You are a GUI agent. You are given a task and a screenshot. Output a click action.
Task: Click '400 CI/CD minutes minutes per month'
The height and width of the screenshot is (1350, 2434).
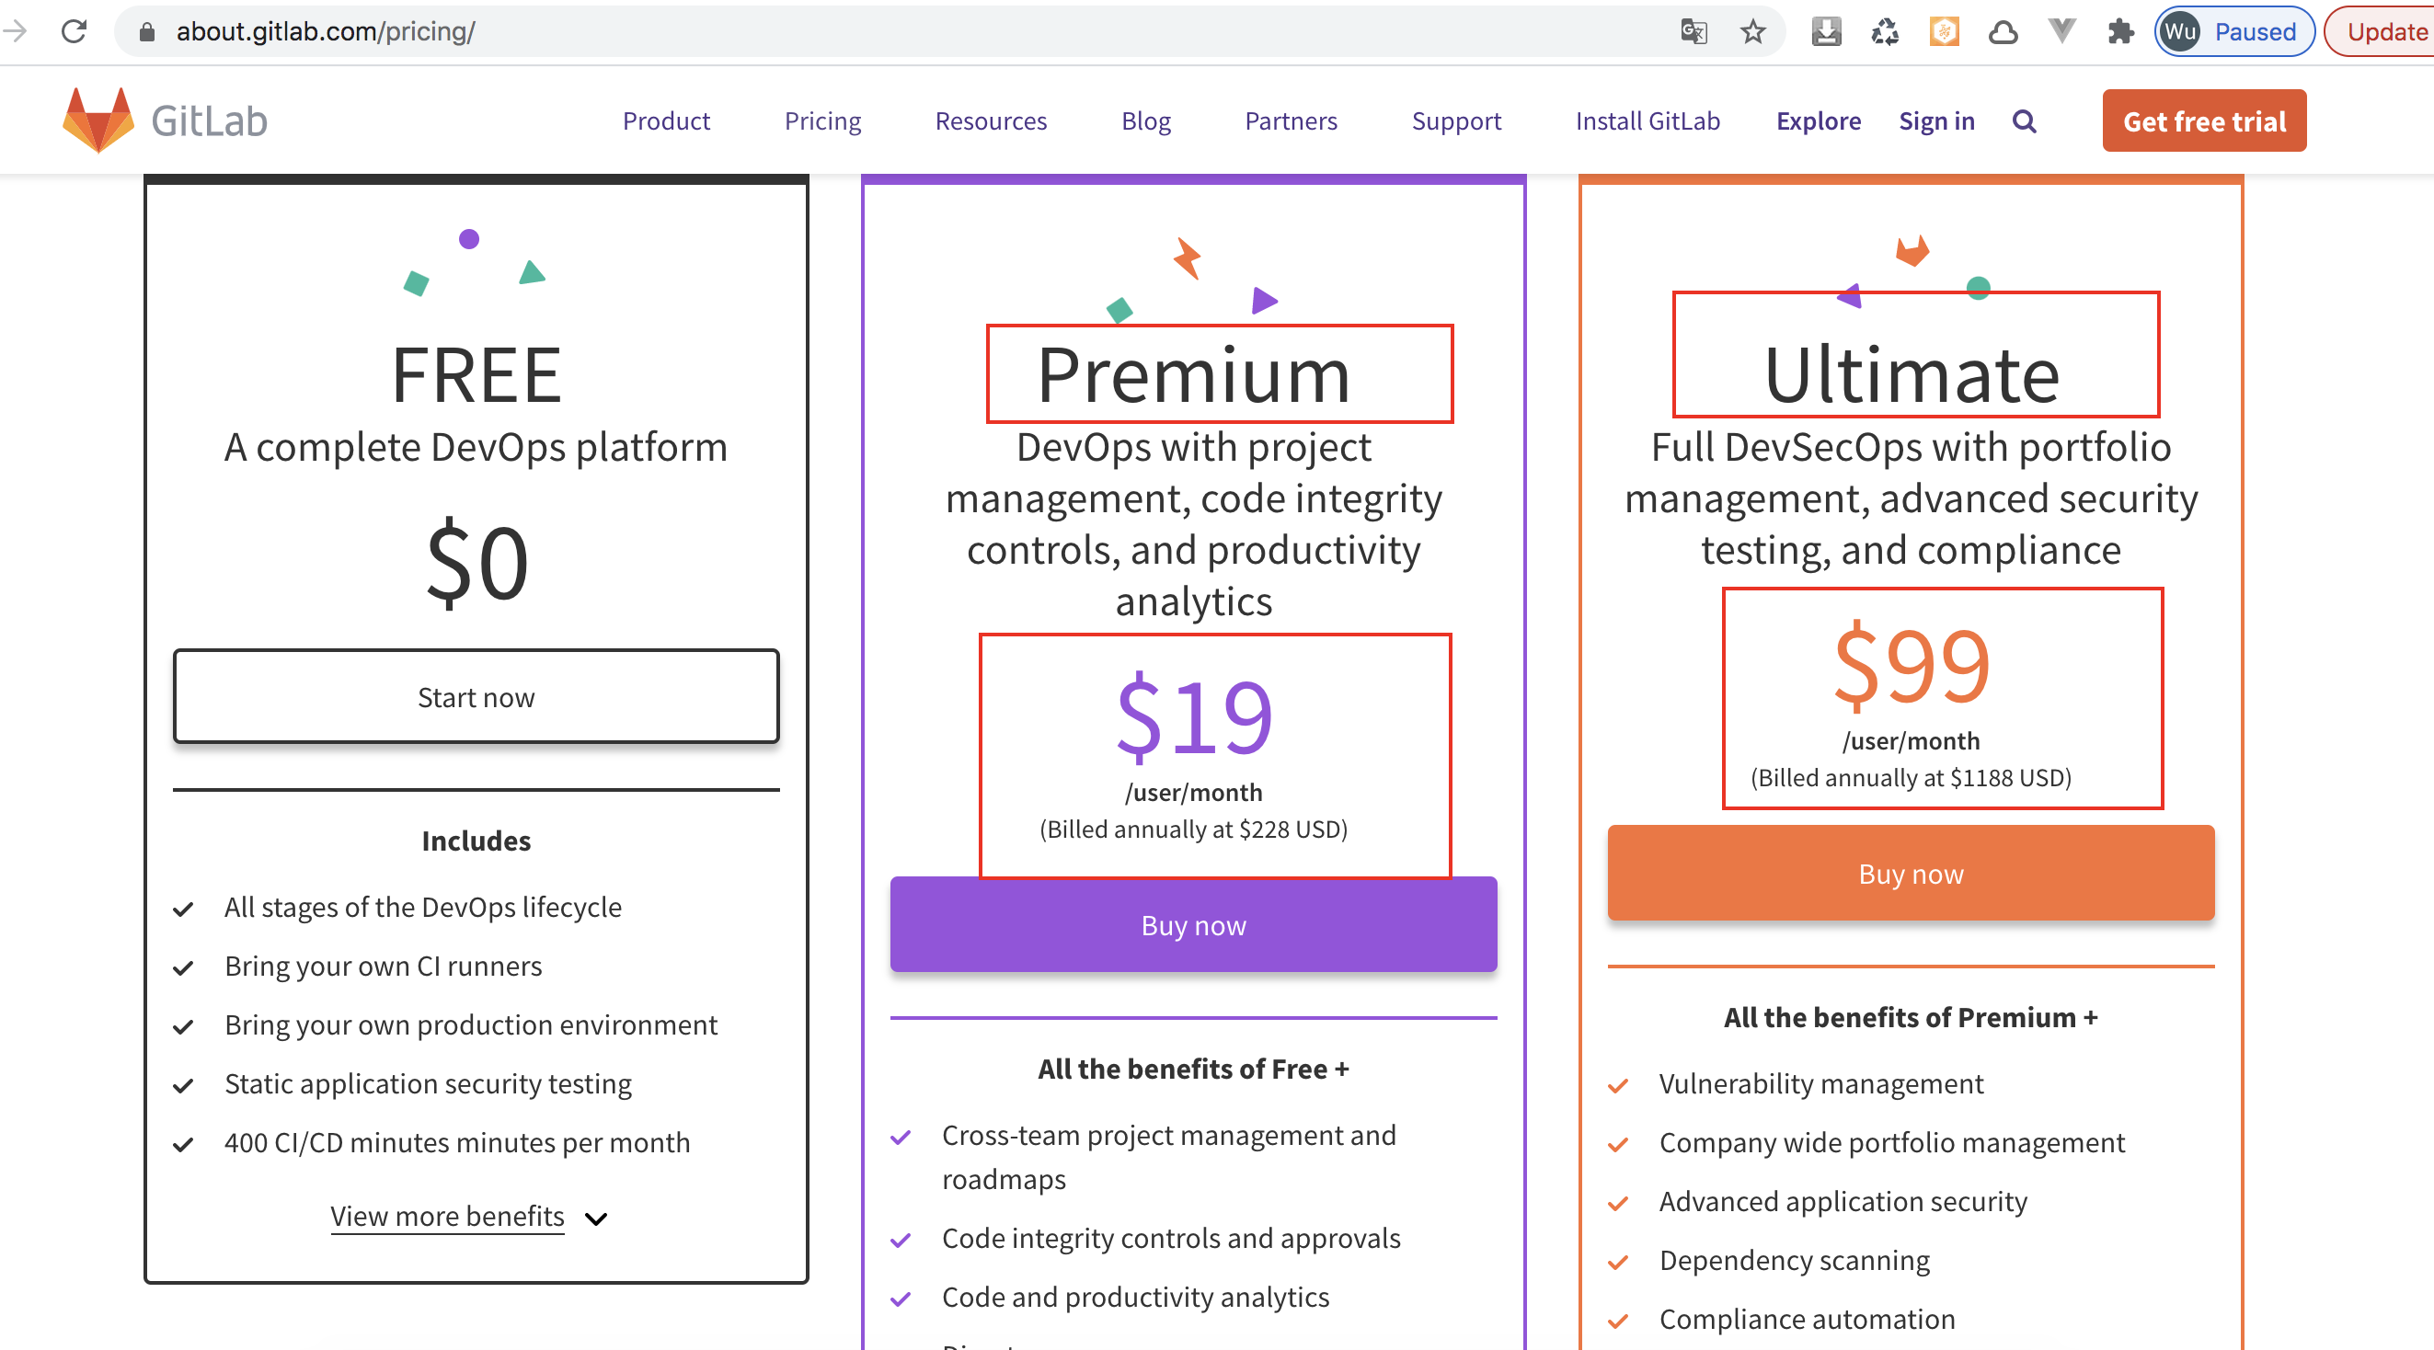pos(457,1143)
